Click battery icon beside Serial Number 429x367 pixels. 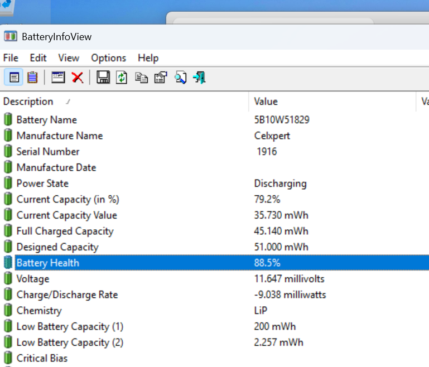[8, 151]
